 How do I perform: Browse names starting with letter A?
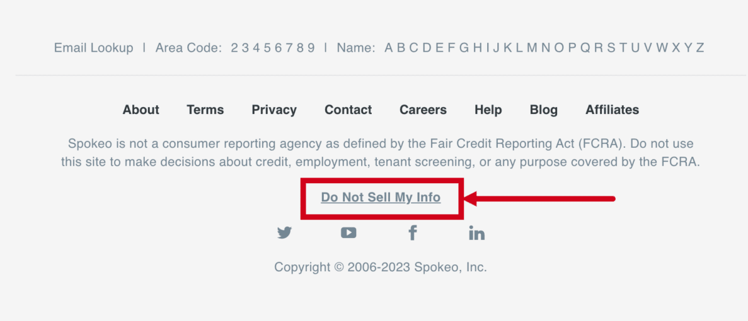(x=389, y=48)
